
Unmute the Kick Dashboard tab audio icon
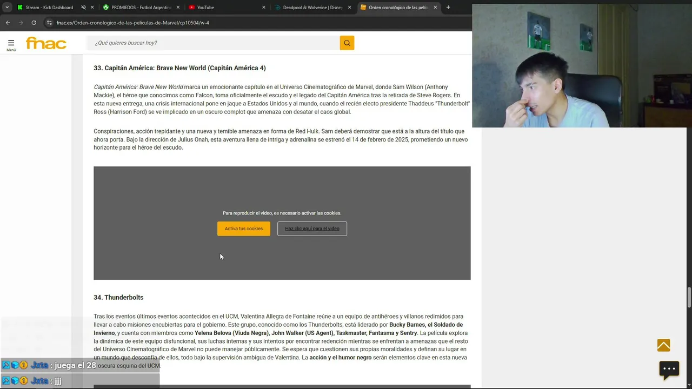(83, 8)
